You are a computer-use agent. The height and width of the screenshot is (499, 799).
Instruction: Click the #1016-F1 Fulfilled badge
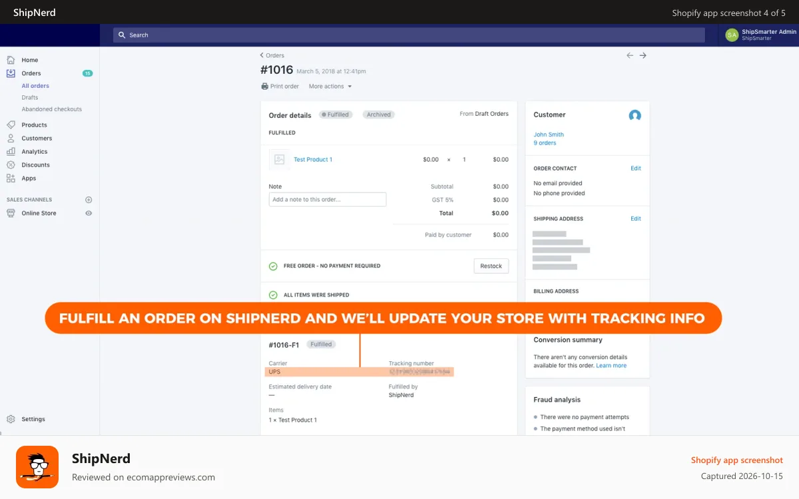point(321,345)
